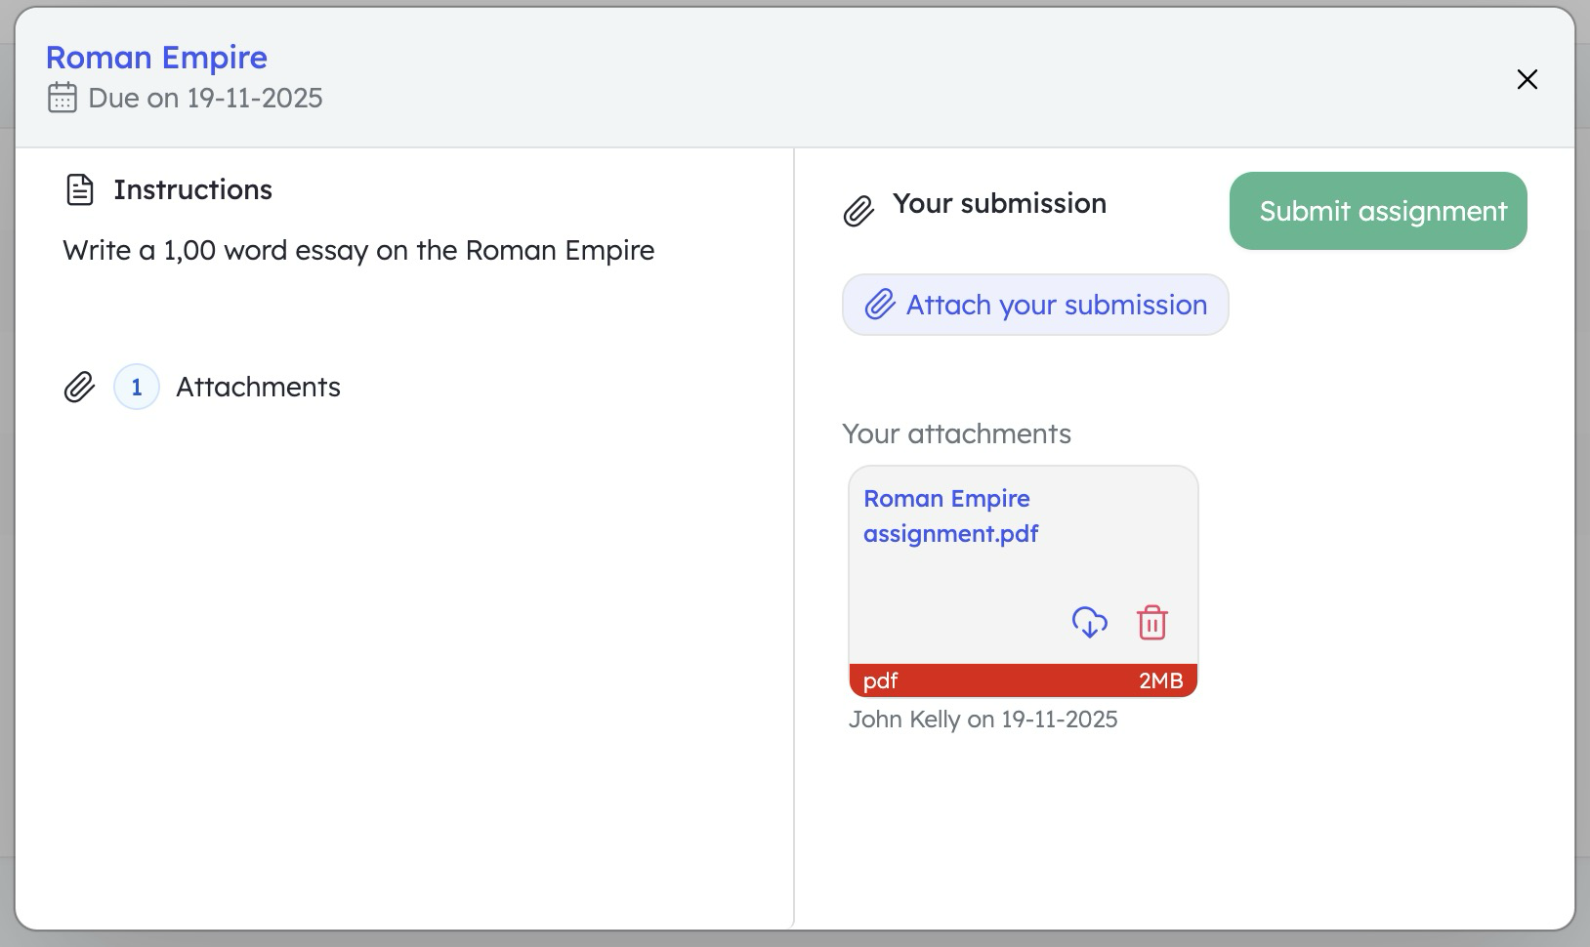Screen dimensions: 1590x947
Task: Close the assignment details dialog
Action: click(x=1527, y=80)
